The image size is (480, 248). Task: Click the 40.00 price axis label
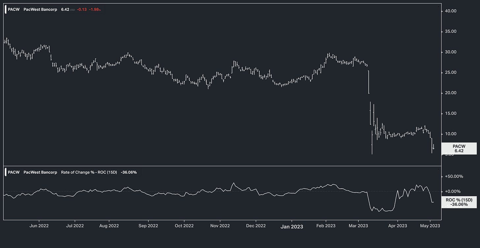click(x=450, y=11)
